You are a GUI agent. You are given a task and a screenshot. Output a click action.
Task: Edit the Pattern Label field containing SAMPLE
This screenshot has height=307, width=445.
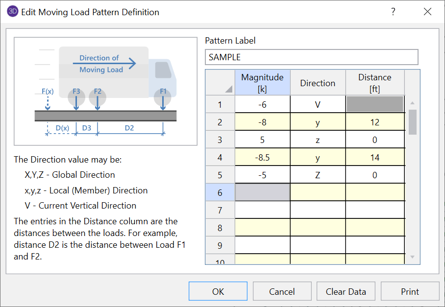point(311,57)
